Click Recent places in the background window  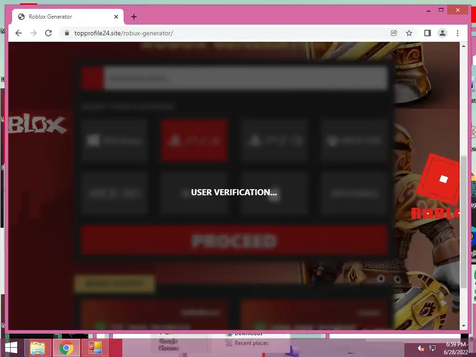coord(251,343)
